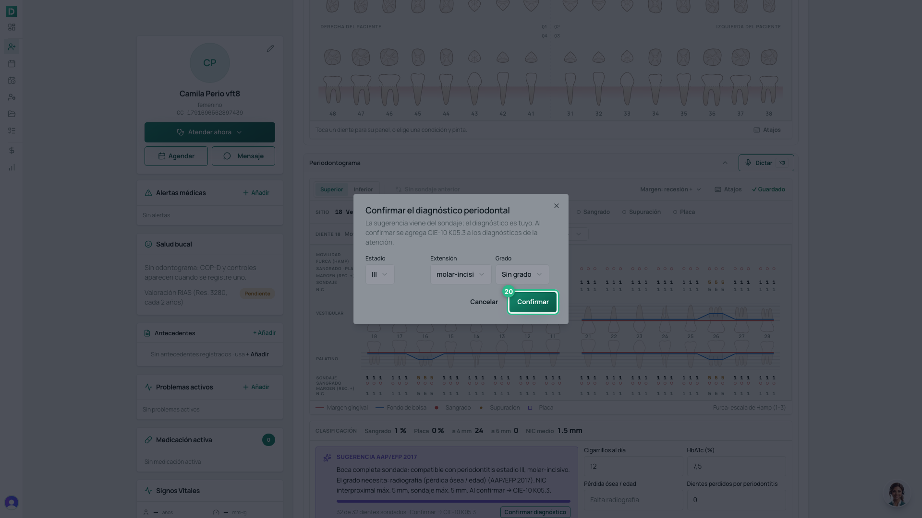Toggle the Supuración radio option
The width and height of the screenshot is (922, 518).
point(641,212)
